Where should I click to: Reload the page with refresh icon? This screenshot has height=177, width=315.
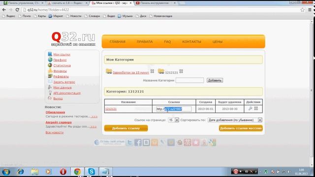pos(17,10)
